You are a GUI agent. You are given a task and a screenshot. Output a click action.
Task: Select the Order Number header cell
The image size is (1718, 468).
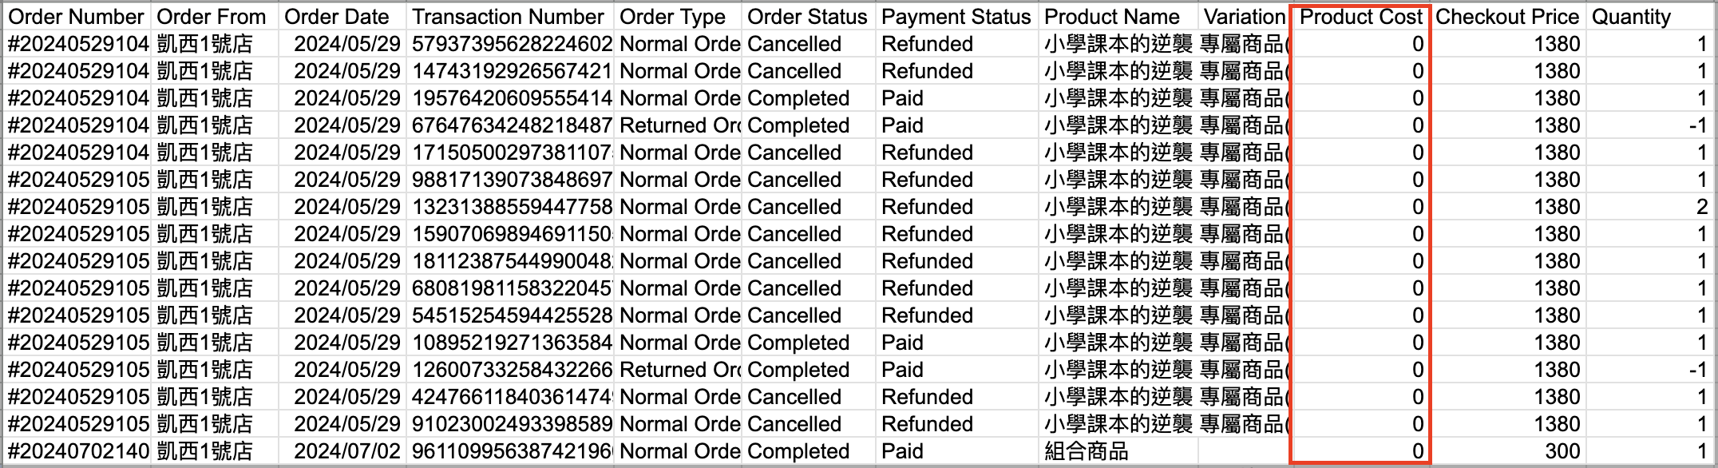77,17
